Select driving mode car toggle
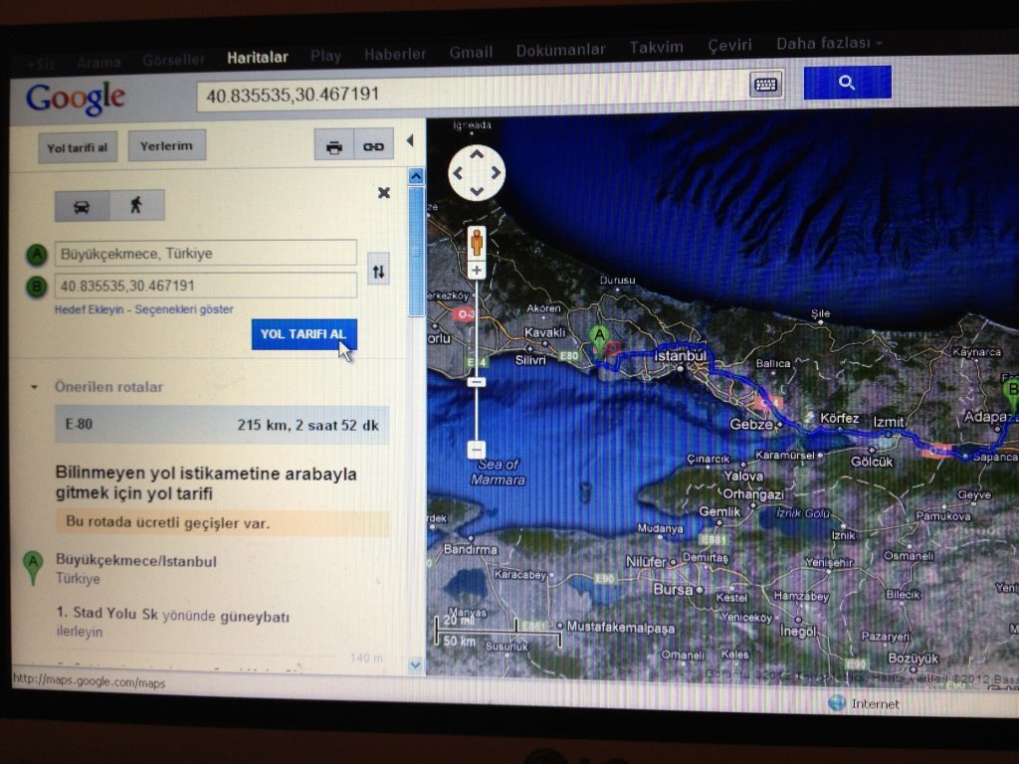Viewport: 1019px width, 764px height. click(82, 206)
